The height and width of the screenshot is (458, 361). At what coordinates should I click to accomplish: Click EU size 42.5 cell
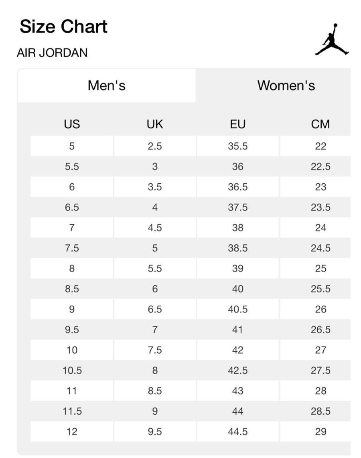(x=237, y=371)
